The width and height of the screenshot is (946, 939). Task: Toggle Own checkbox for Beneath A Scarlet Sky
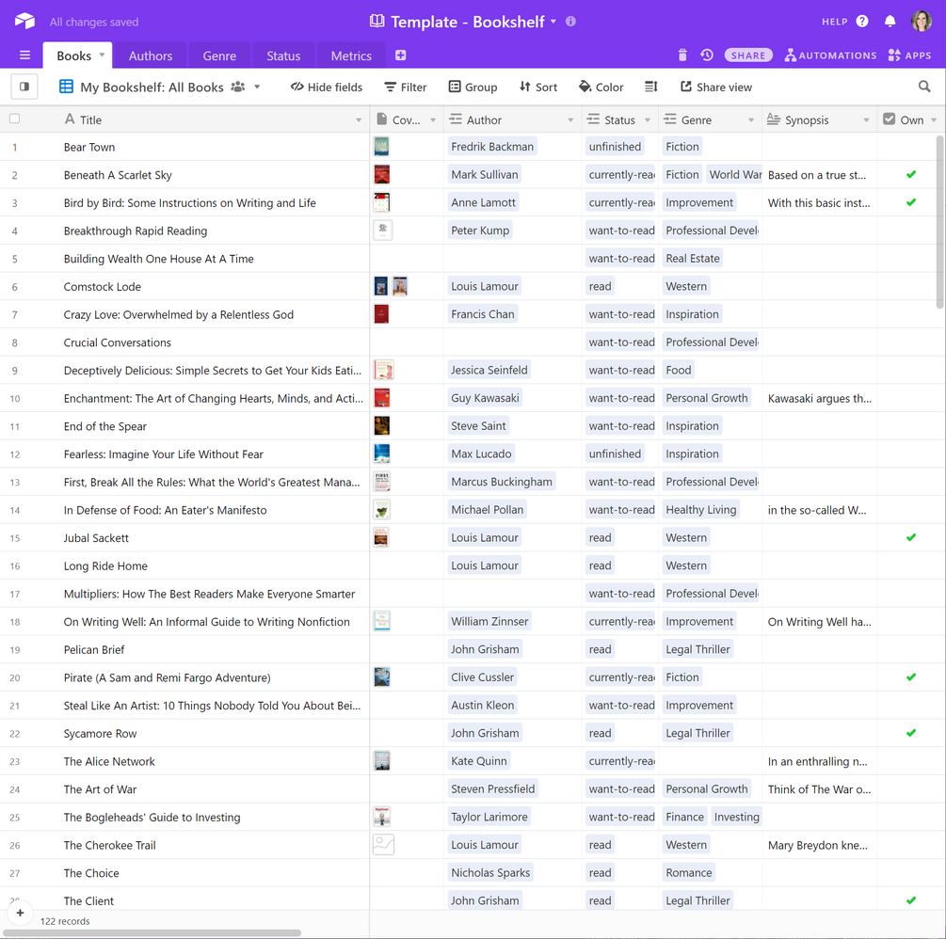[x=911, y=175]
